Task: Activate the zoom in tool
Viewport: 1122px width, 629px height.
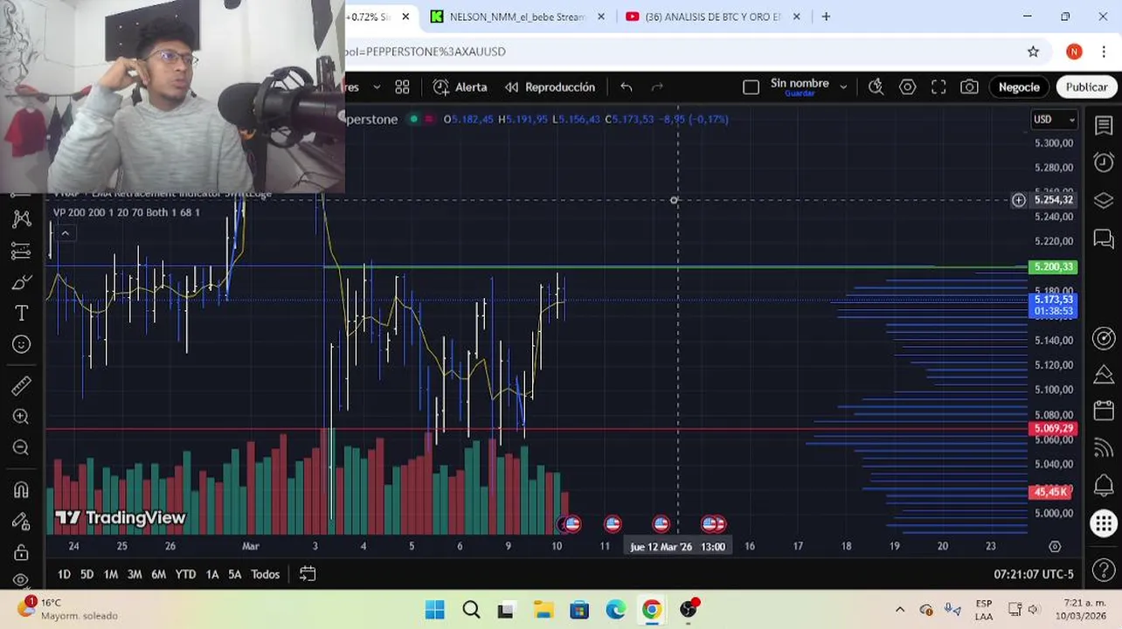Action: click(21, 417)
